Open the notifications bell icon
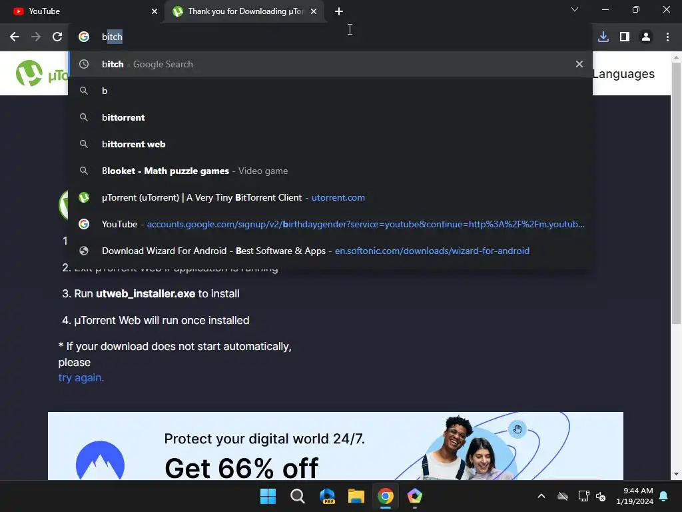Image resolution: width=682 pixels, height=512 pixels. 664,496
